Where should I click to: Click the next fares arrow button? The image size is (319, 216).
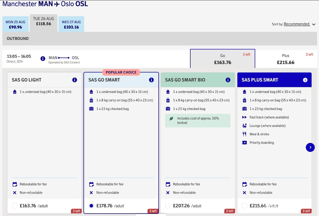click(x=310, y=147)
